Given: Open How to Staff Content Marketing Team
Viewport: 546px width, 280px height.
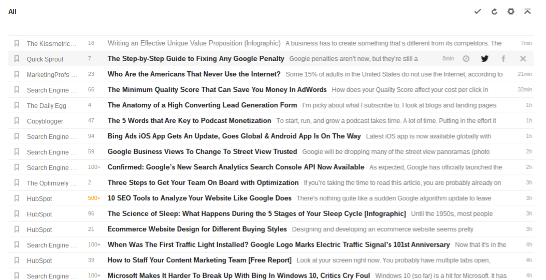Looking at the screenshot, I should pyautogui.click(x=199, y=260).
